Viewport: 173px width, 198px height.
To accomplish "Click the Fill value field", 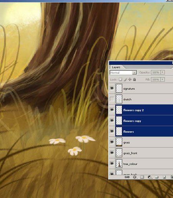I will [x=156, y=80].
